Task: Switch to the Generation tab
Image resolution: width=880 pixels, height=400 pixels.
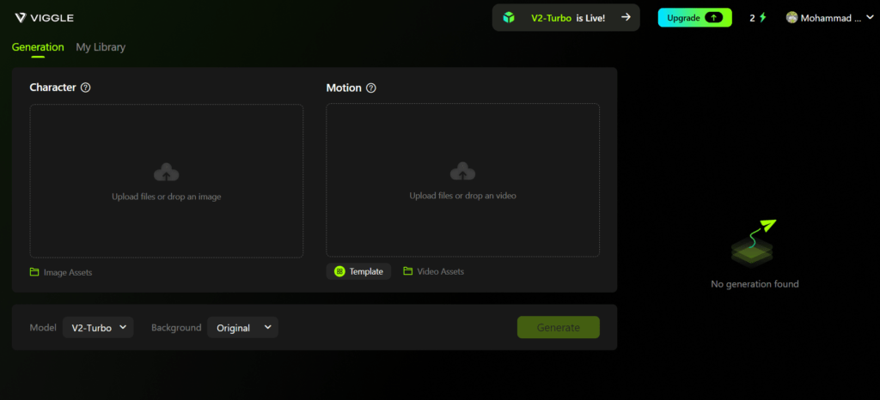Action: coord(38,47)
